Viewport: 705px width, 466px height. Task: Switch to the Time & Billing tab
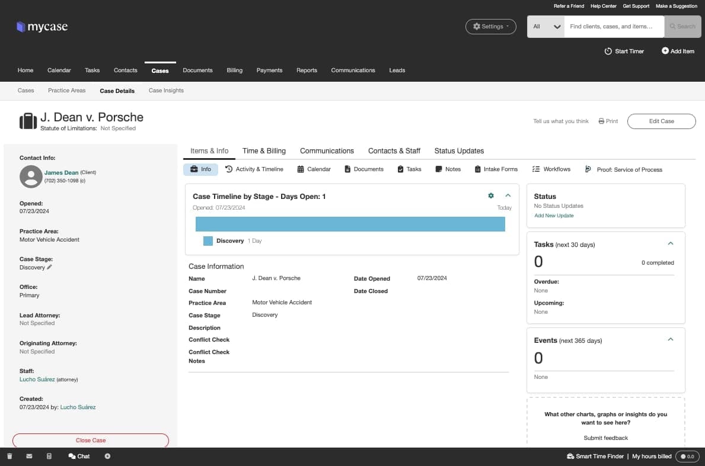pyautogui.click(x=264, y=151)
